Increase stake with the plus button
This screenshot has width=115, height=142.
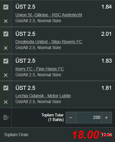[106, 118]
